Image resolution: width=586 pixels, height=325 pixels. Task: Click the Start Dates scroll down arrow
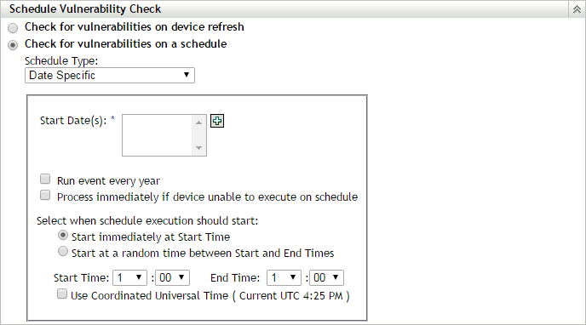click(x=198, y=148)
